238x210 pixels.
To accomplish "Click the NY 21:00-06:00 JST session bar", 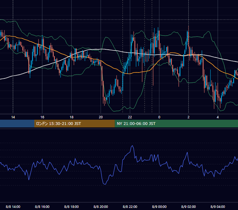I will coord(176,124).
